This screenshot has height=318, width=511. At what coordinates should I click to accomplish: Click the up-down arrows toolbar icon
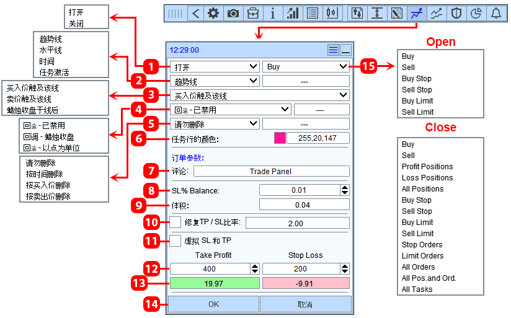click(357, 14)
